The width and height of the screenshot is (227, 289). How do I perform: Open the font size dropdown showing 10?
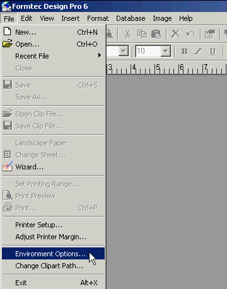(x=166, y=51)
